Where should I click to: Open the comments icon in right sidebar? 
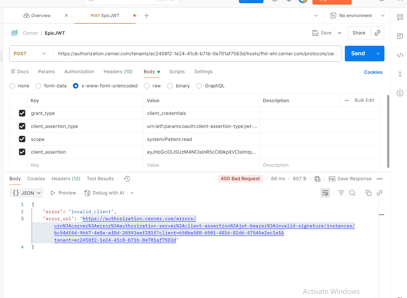pos(400,36)
